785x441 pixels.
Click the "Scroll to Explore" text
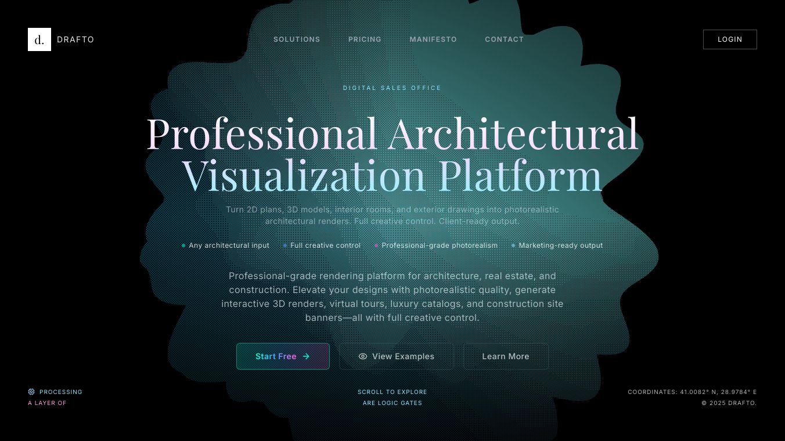(392, 392)
